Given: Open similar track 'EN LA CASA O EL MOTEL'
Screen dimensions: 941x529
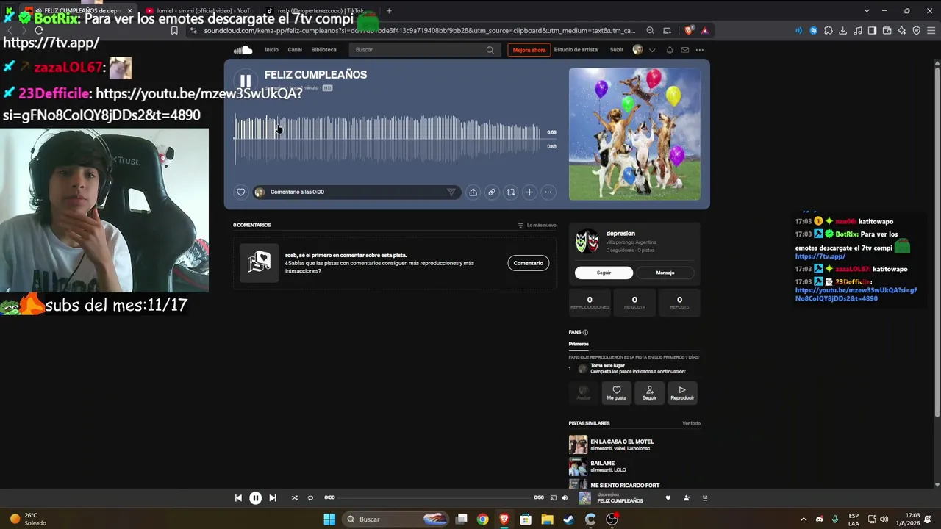Looking at the screenshot, I should 622,442.
